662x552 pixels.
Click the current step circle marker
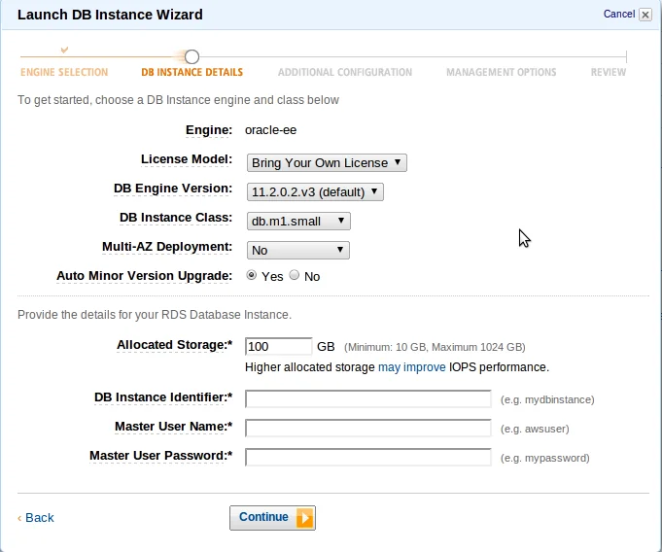(192, 56)
